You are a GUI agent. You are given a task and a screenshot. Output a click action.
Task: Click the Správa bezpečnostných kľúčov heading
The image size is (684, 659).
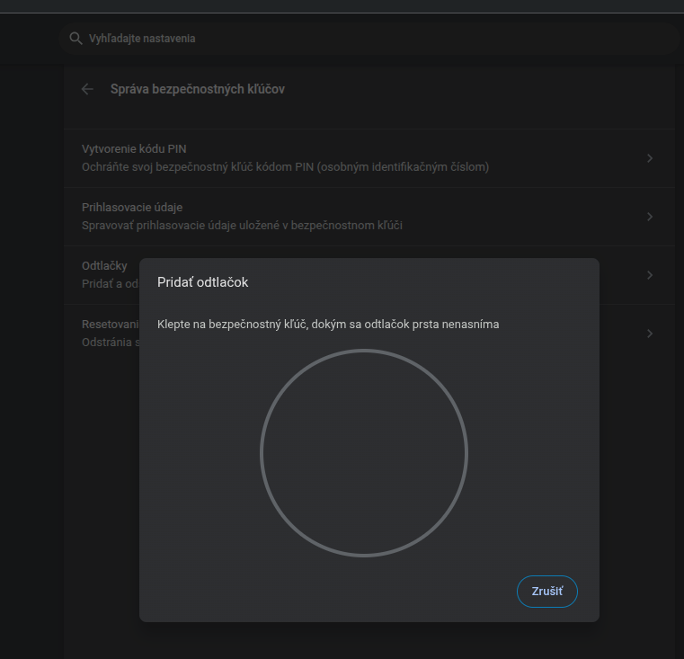click(x=197, y=89)
